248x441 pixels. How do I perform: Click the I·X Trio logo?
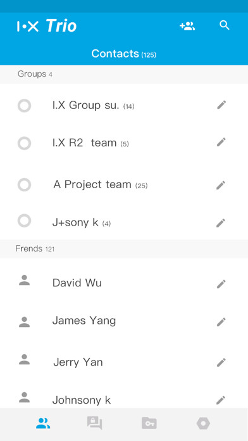click(x=47, y=26)
